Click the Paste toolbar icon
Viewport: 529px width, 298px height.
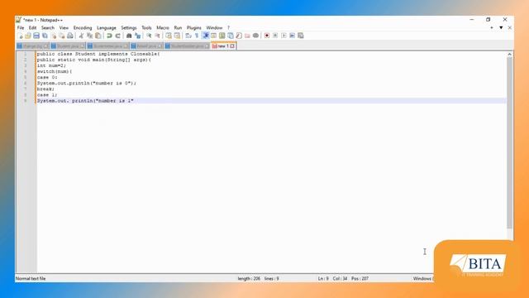98,36
